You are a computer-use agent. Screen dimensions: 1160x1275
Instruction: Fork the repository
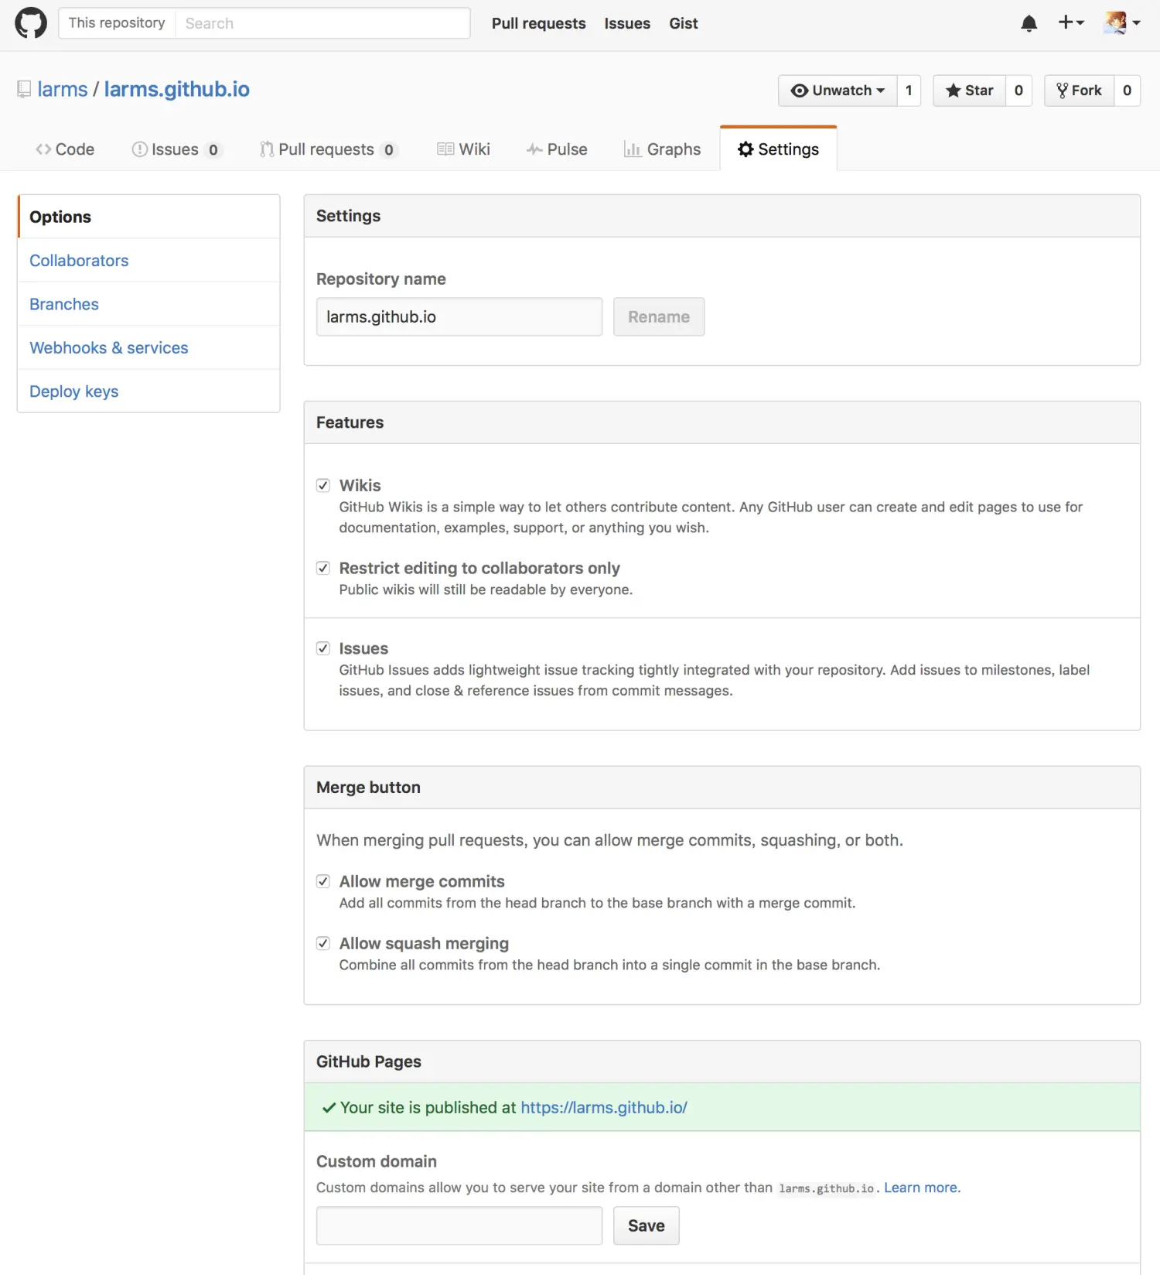(1079, 91)
